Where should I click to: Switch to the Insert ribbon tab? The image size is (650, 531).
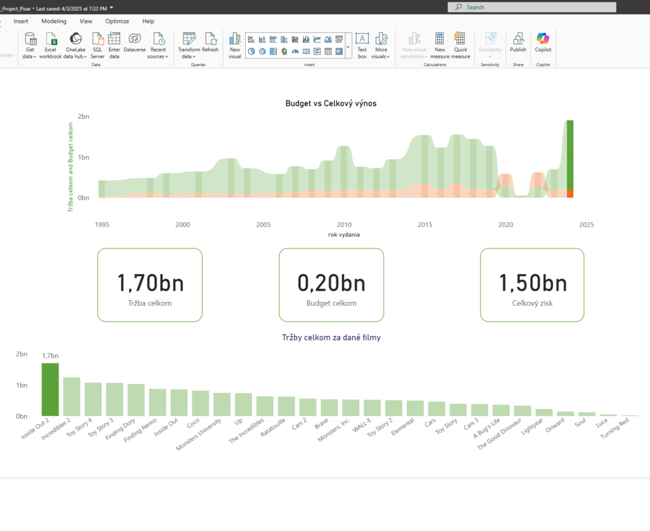(x=21, y=21)
